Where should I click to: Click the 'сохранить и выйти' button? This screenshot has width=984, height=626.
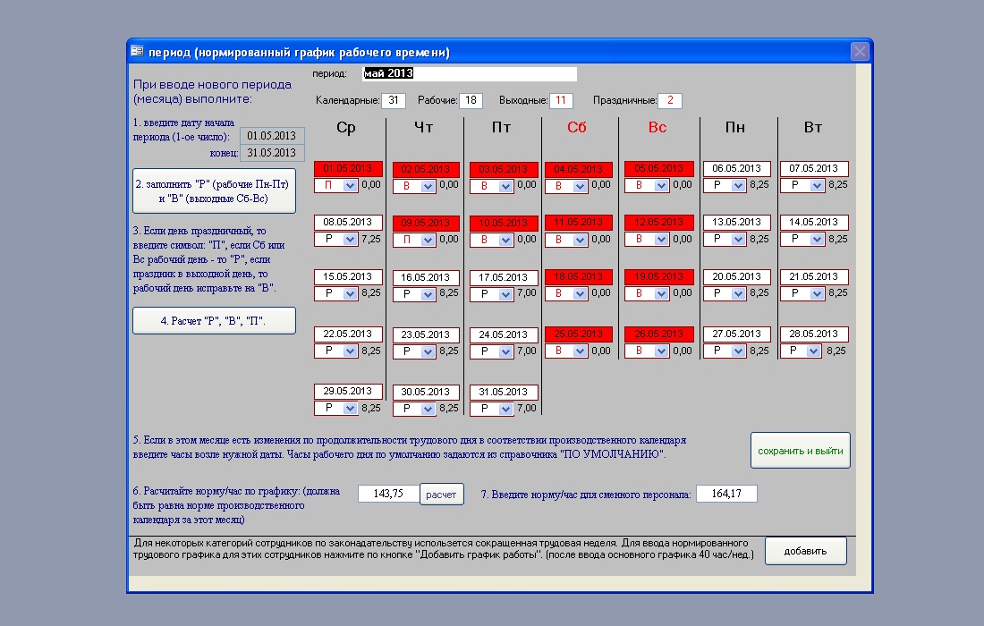tap(800, 451)
